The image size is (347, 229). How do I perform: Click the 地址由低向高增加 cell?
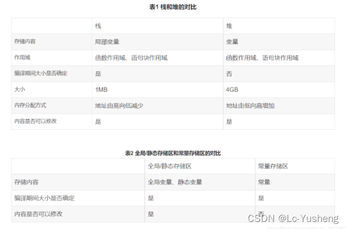click(x=250, y=105)
